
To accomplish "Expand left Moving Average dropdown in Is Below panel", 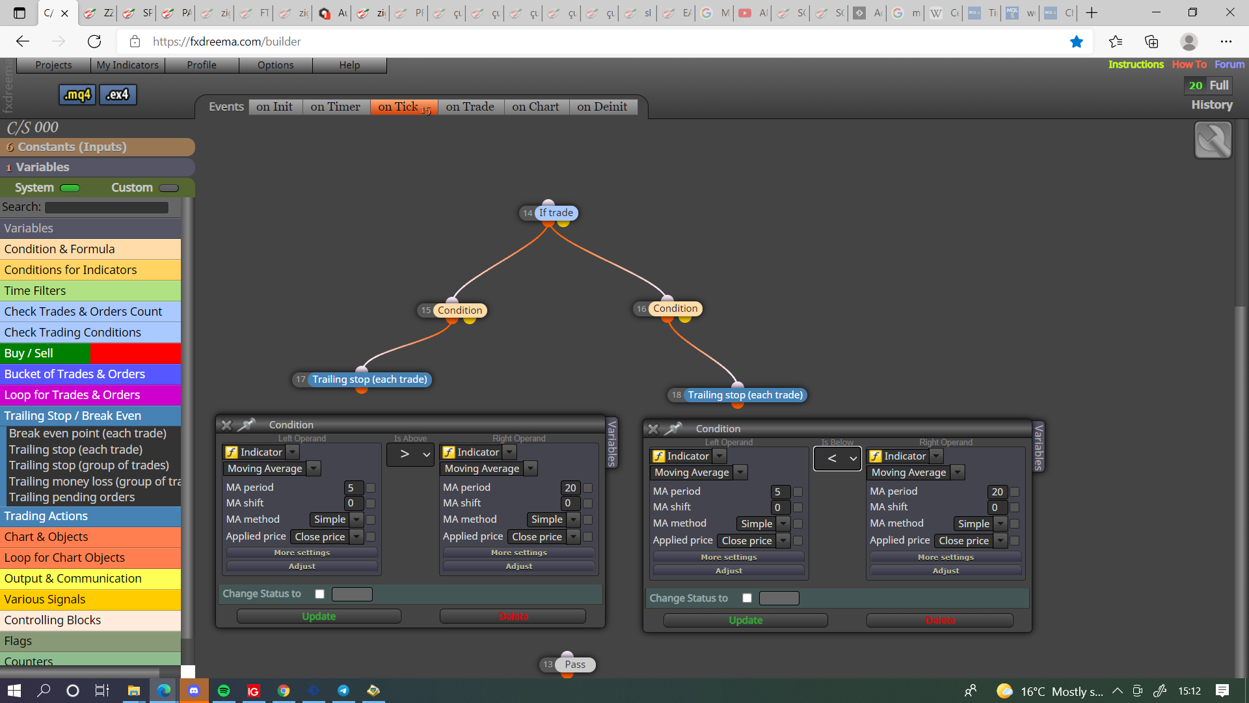I will pos(741,473).
